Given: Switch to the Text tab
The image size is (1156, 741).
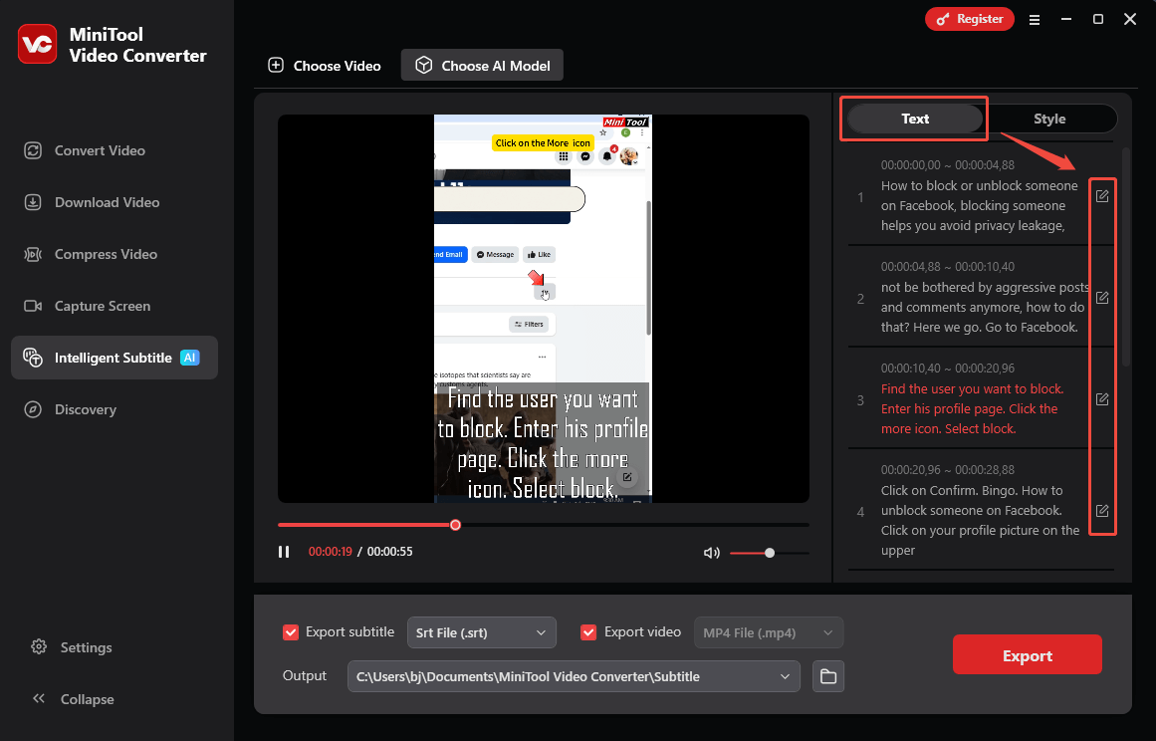Looking at the screenshot, I should [915, 119].
